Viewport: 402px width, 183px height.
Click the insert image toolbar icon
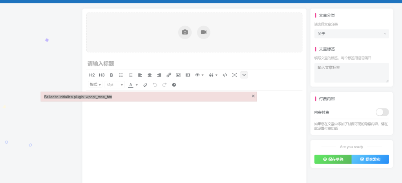[x=178, y=75]
